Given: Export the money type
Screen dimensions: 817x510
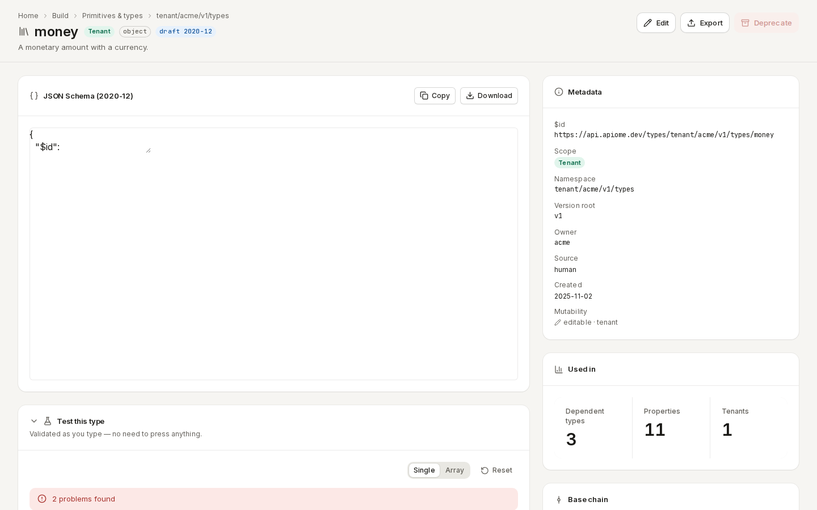Looking at the screenshot, I should point(705,23).
